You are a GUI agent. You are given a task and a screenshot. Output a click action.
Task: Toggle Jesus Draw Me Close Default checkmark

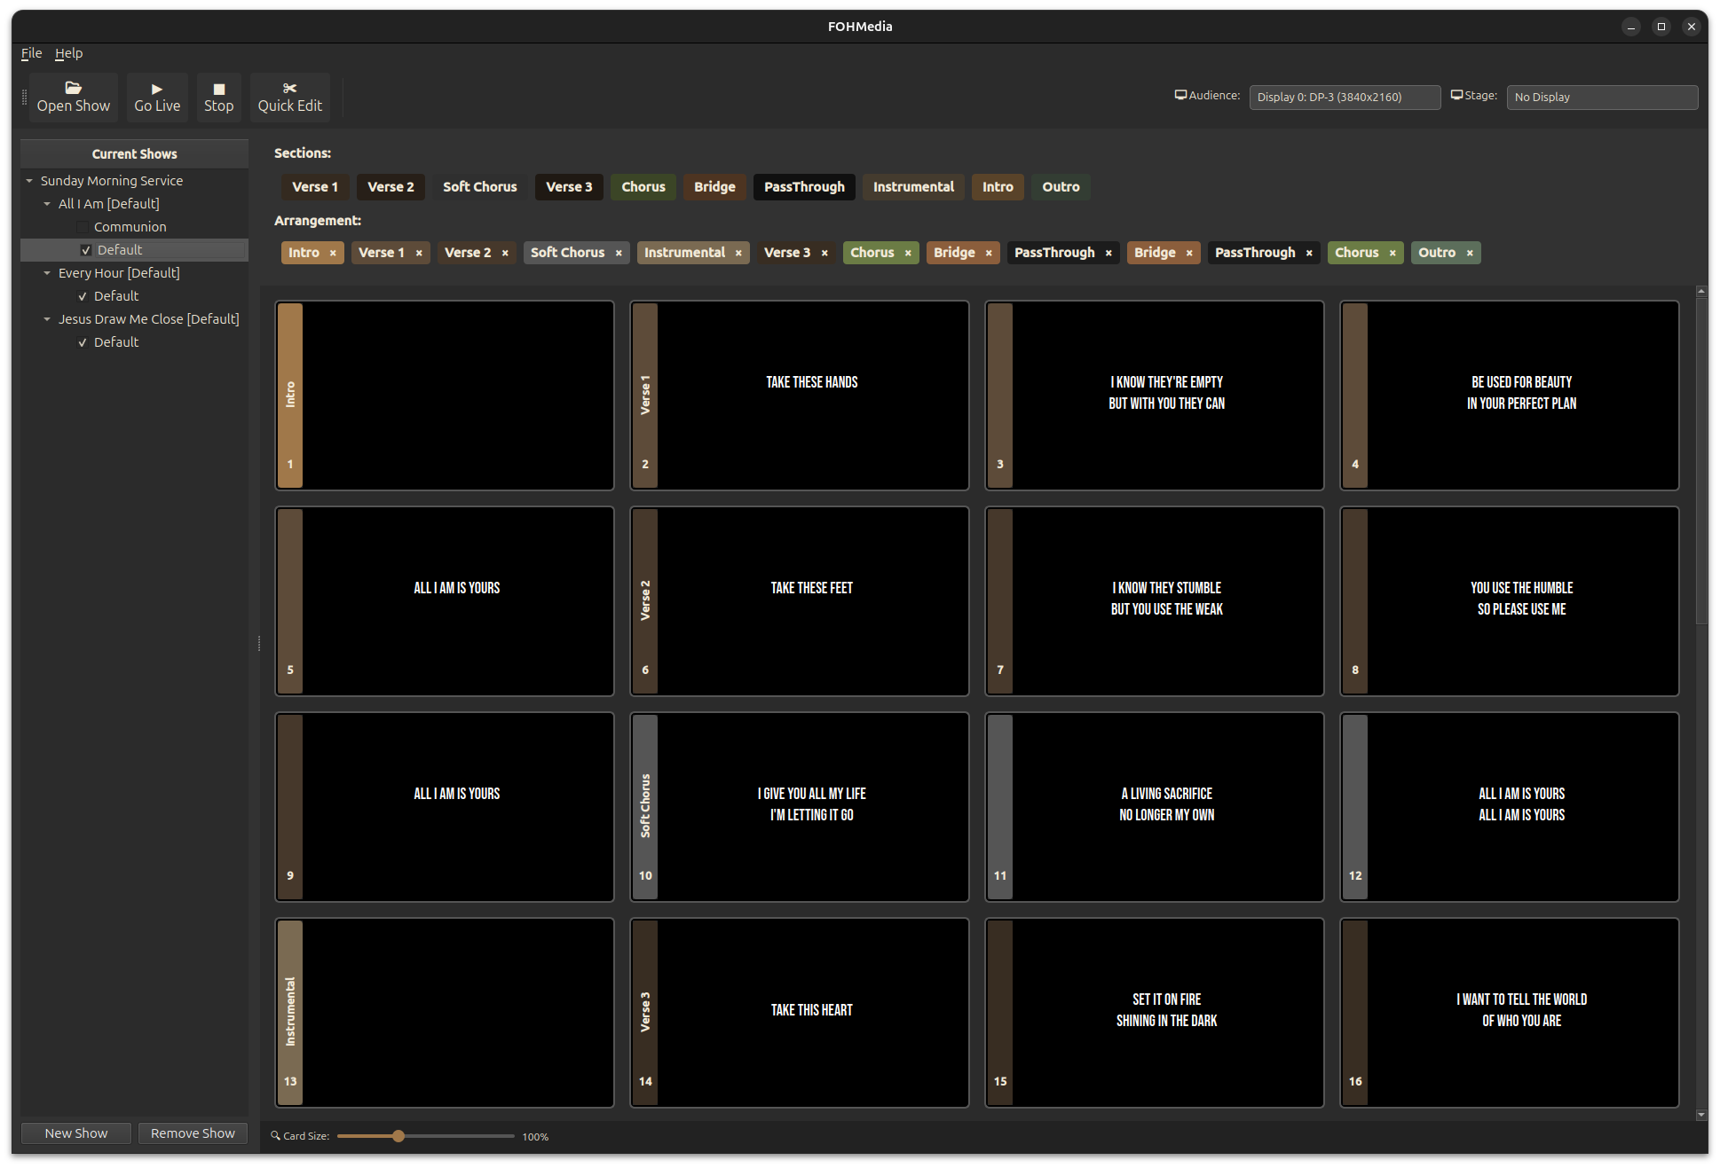(83, 342)
